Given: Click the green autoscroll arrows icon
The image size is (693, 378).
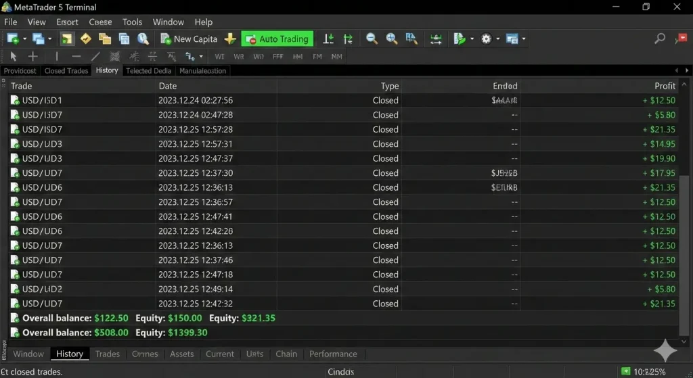Looking at the screenshot, I should pyautogui.click(x=437, y=39).
